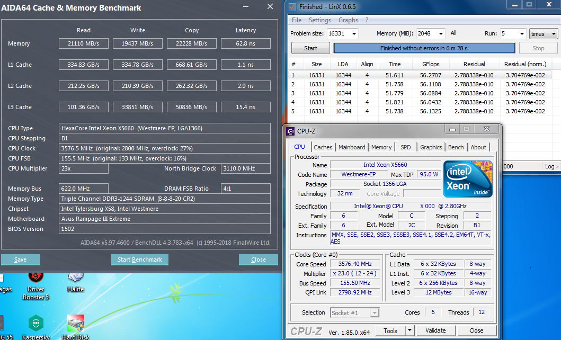561x340 pixels.
Task: Open the Run count dropdown in LinX
Action: 522,33
